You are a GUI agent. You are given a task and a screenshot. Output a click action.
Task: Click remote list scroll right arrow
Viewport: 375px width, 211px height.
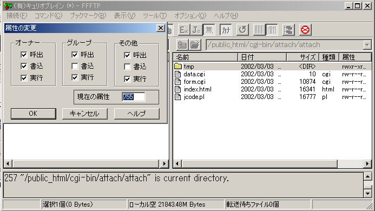coord(367,164)
